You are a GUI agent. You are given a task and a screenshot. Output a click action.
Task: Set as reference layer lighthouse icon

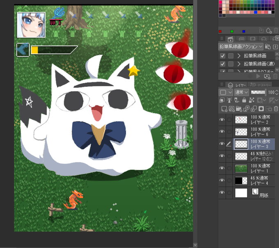tap(229, 100)
